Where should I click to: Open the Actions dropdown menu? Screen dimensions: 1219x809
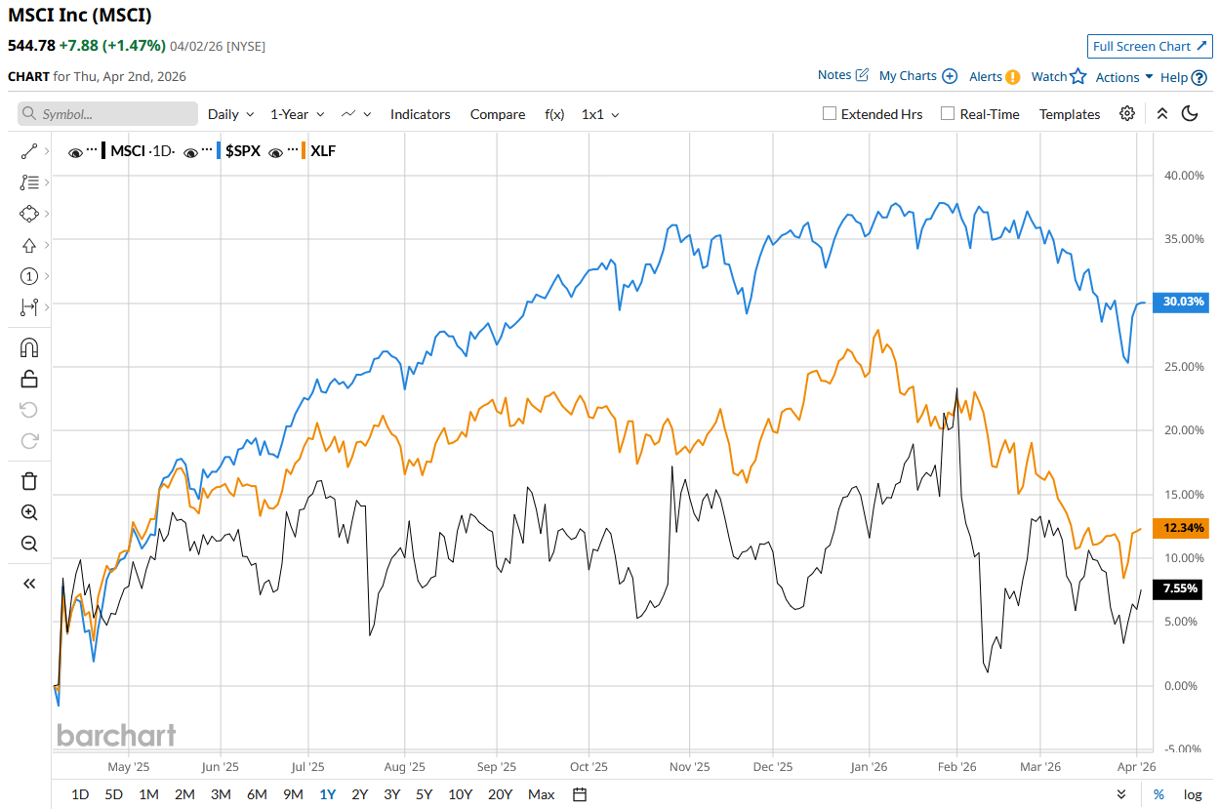click(x=1124, y=77)
